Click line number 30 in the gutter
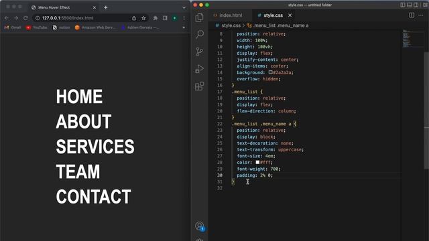 click(220, 175)
